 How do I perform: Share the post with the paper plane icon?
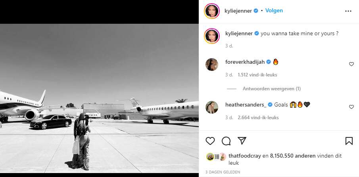click(x=242, y=141)
